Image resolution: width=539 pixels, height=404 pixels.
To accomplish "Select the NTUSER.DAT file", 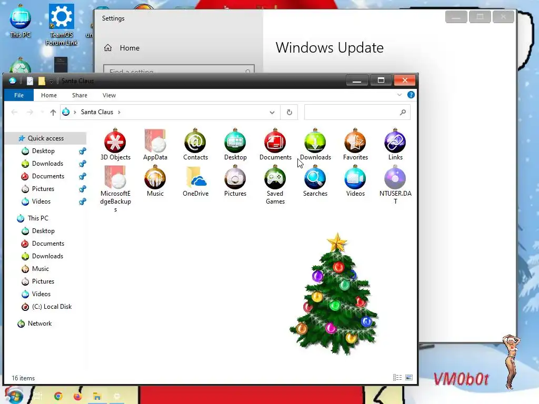I will [x=395, y=185].
